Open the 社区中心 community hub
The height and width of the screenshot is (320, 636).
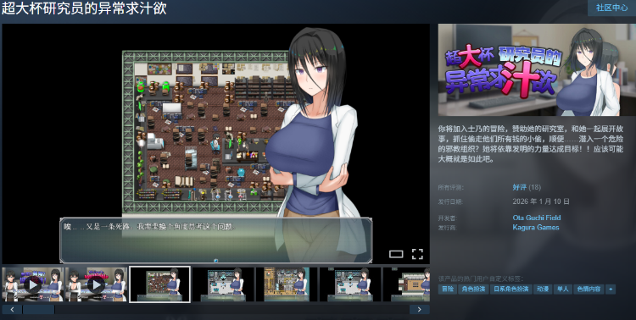tap(611, 8)
